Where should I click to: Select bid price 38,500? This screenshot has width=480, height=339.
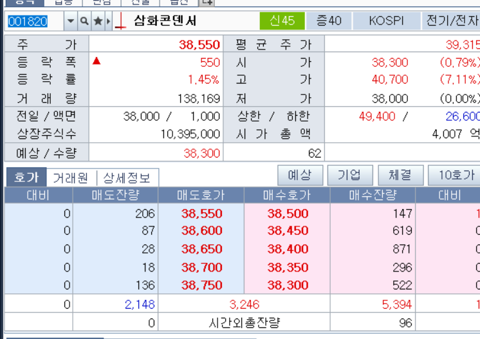coord(288,214)
